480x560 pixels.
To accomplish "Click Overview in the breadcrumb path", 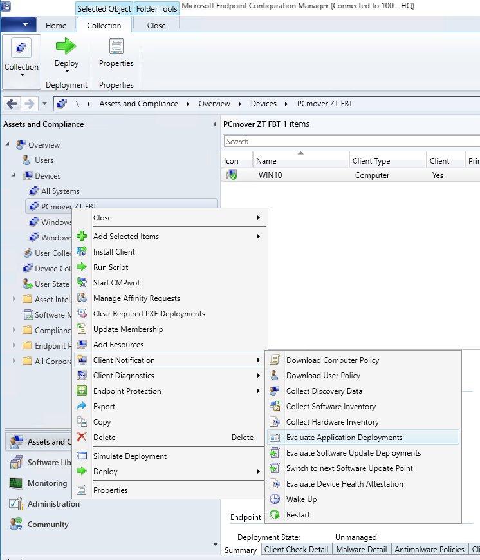I will 214,104.
